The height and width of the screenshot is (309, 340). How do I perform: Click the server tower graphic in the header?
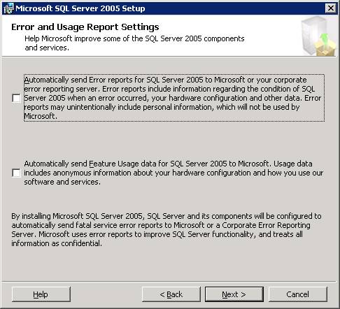click(x=311, y=35)
